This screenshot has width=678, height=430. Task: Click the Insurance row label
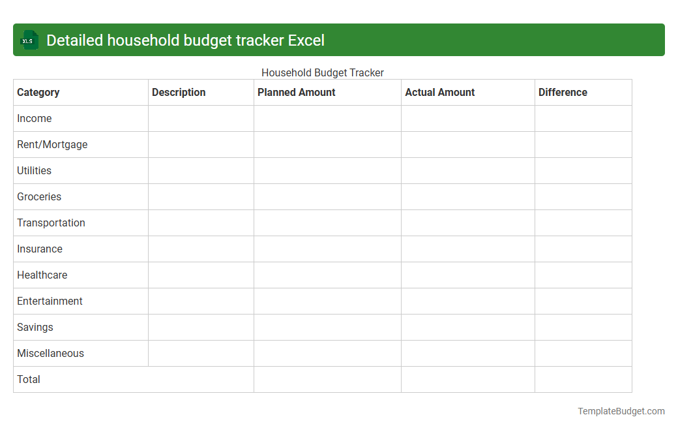point(40,249)
